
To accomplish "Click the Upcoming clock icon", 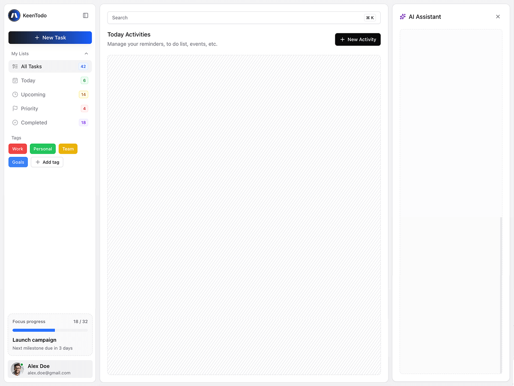I will (15, 95).
